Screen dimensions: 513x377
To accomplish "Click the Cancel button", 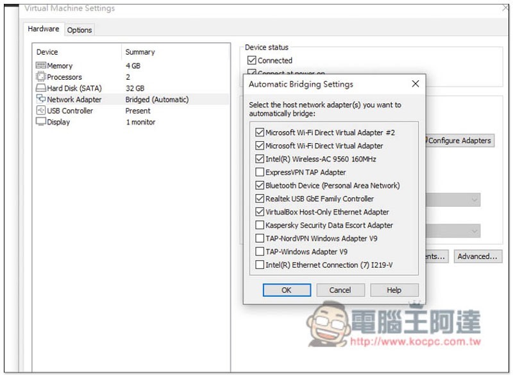I will coord(340,290).
